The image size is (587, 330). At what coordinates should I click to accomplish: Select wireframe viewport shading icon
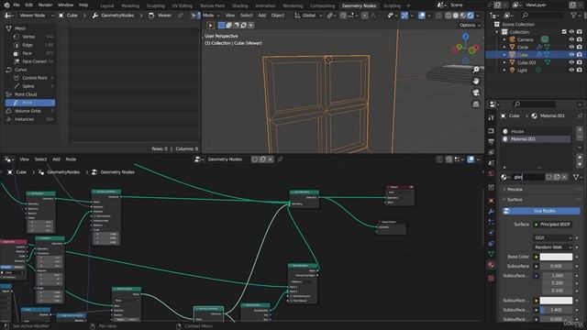(449, 16)
